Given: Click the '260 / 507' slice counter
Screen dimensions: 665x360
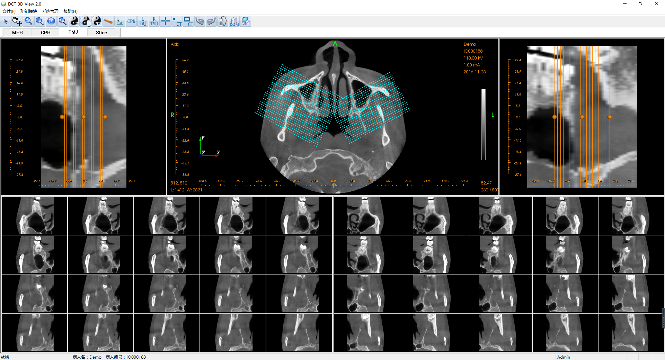Looking at the screenshot, I should point(489,190).
